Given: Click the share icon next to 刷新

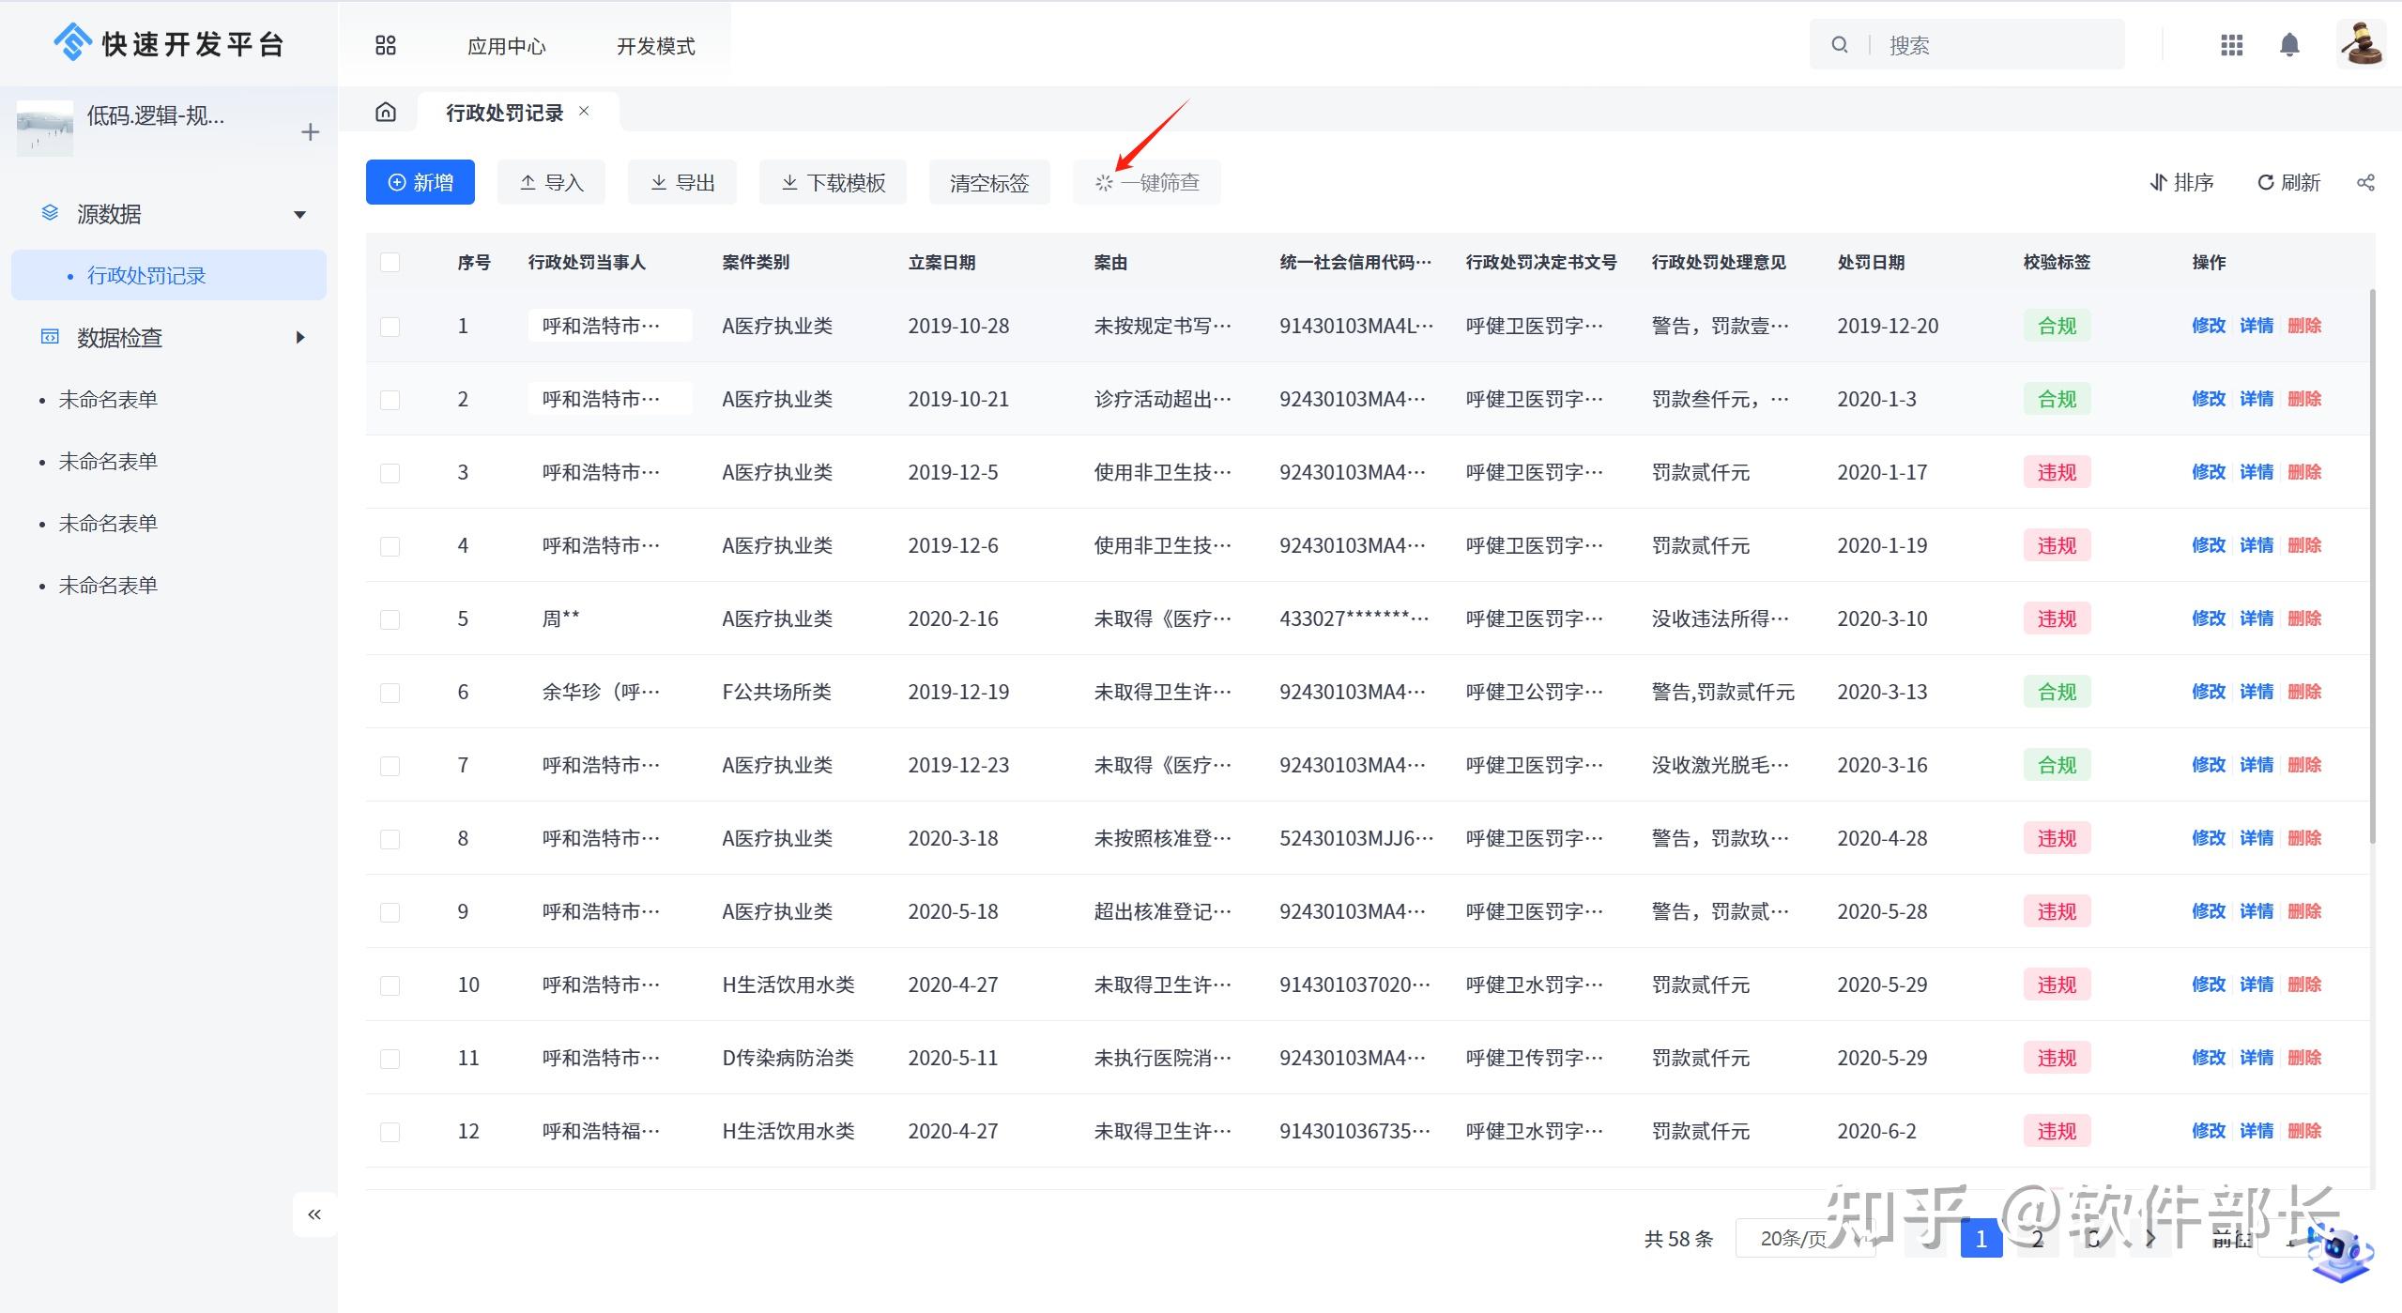Looking at the screenshot, I should 2364,182.
